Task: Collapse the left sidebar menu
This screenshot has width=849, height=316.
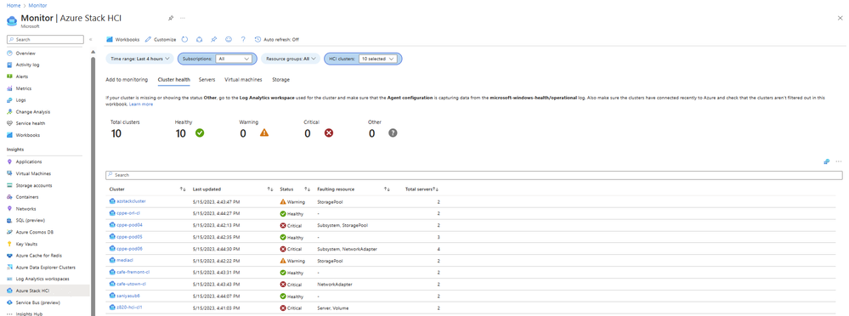Action: point(90,39)
